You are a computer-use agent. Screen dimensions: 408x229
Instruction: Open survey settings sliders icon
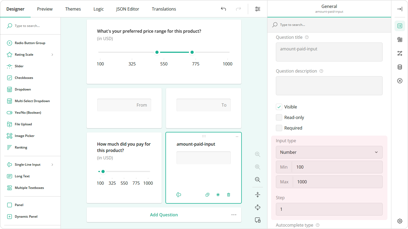(257, 9)
